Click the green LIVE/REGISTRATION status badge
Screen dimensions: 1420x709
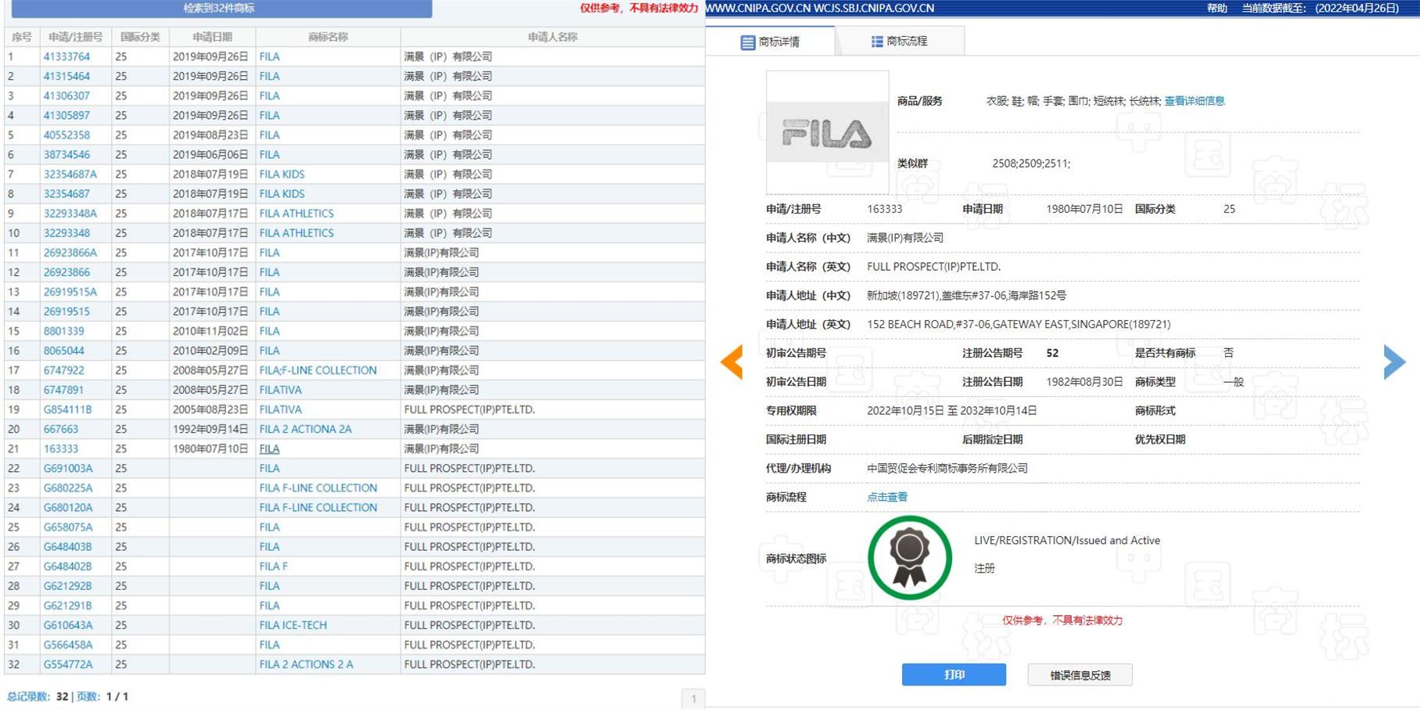909,557
